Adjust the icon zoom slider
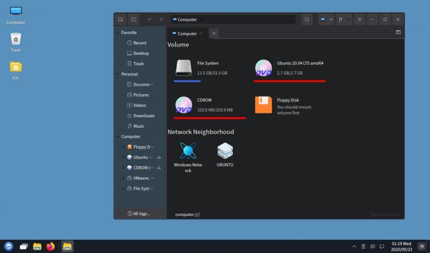 pos(384,214)
